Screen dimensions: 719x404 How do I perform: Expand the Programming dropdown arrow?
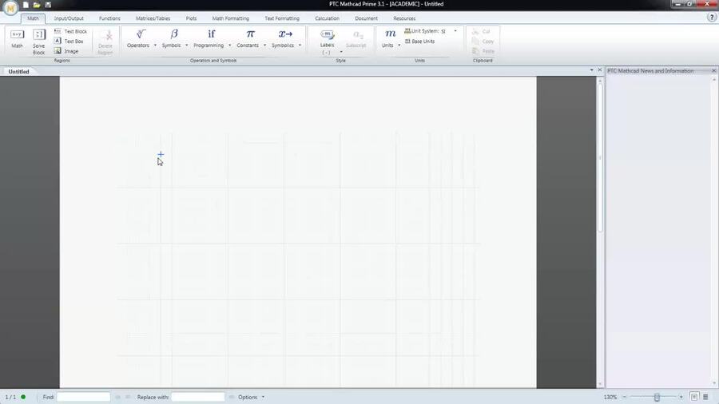pos(230,46)
